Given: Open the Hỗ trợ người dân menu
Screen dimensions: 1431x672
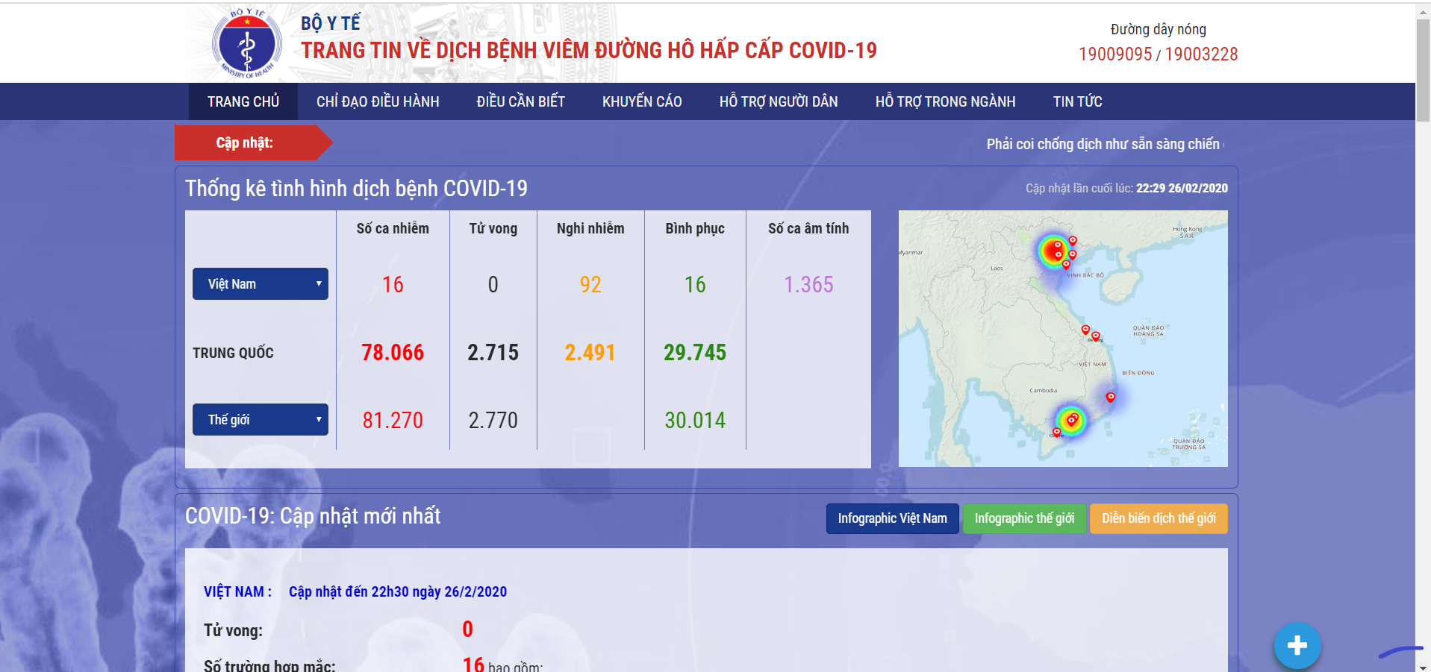Looking at the screenshot, I should [x=779, y=101].
